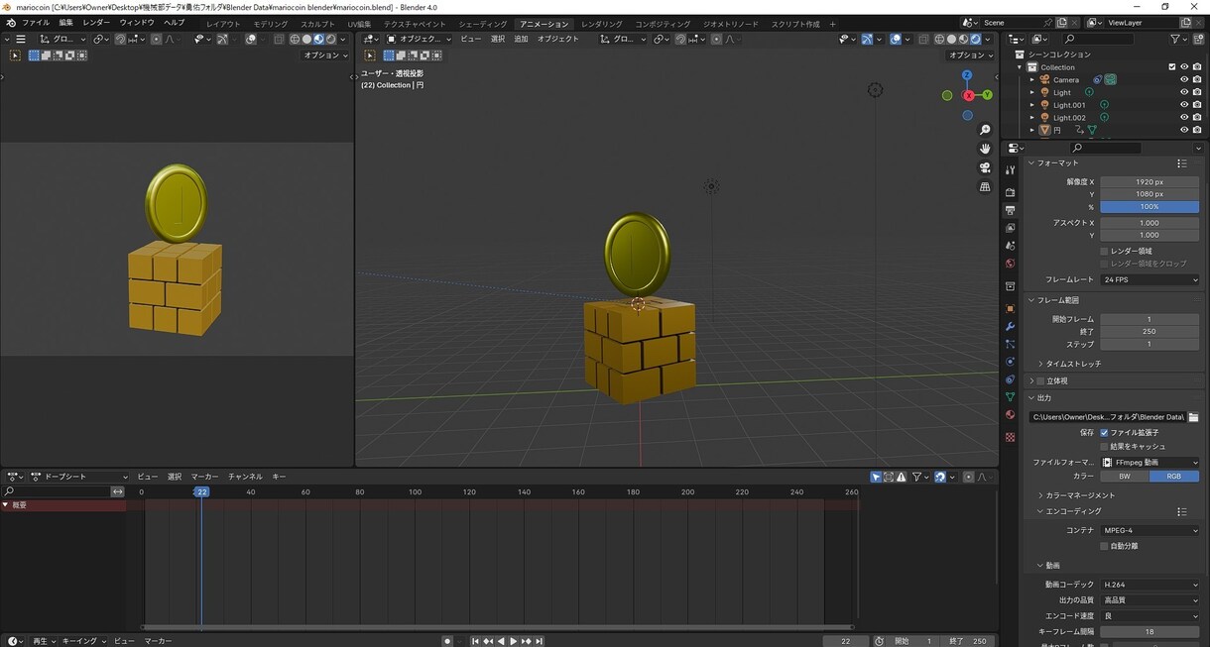Open the output directory file browser button
1210x647 pixels.
1195,416
